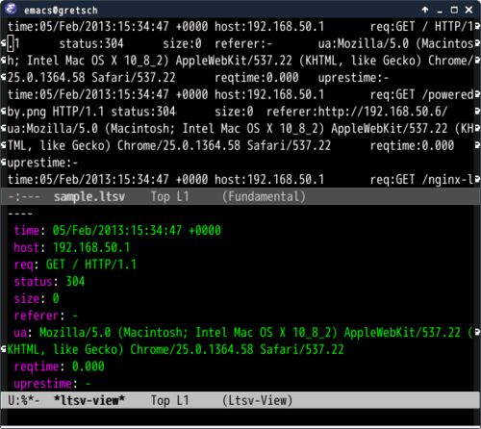This screenshot has height=429, width=481.
Task: Click 'req:GET /powered' in the top buffer
Action: coord(421,94)
